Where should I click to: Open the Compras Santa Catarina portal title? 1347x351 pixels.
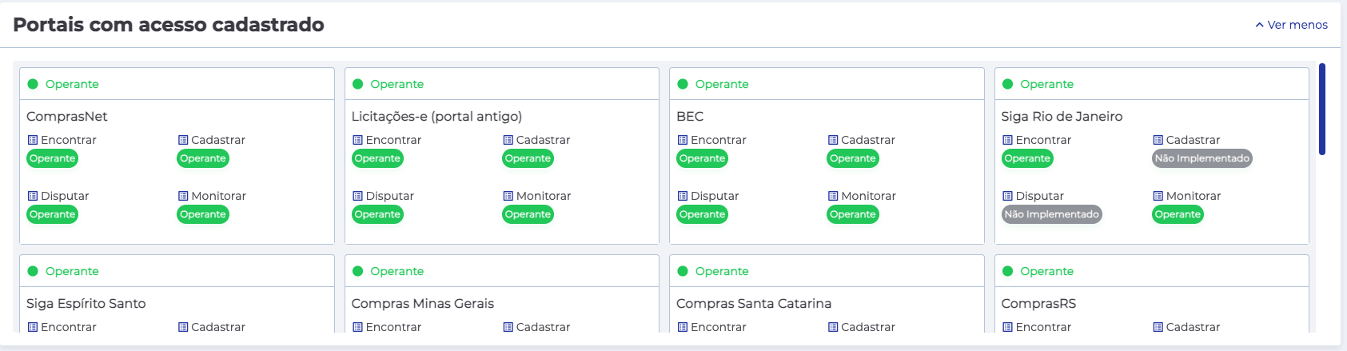coord(754,304)
